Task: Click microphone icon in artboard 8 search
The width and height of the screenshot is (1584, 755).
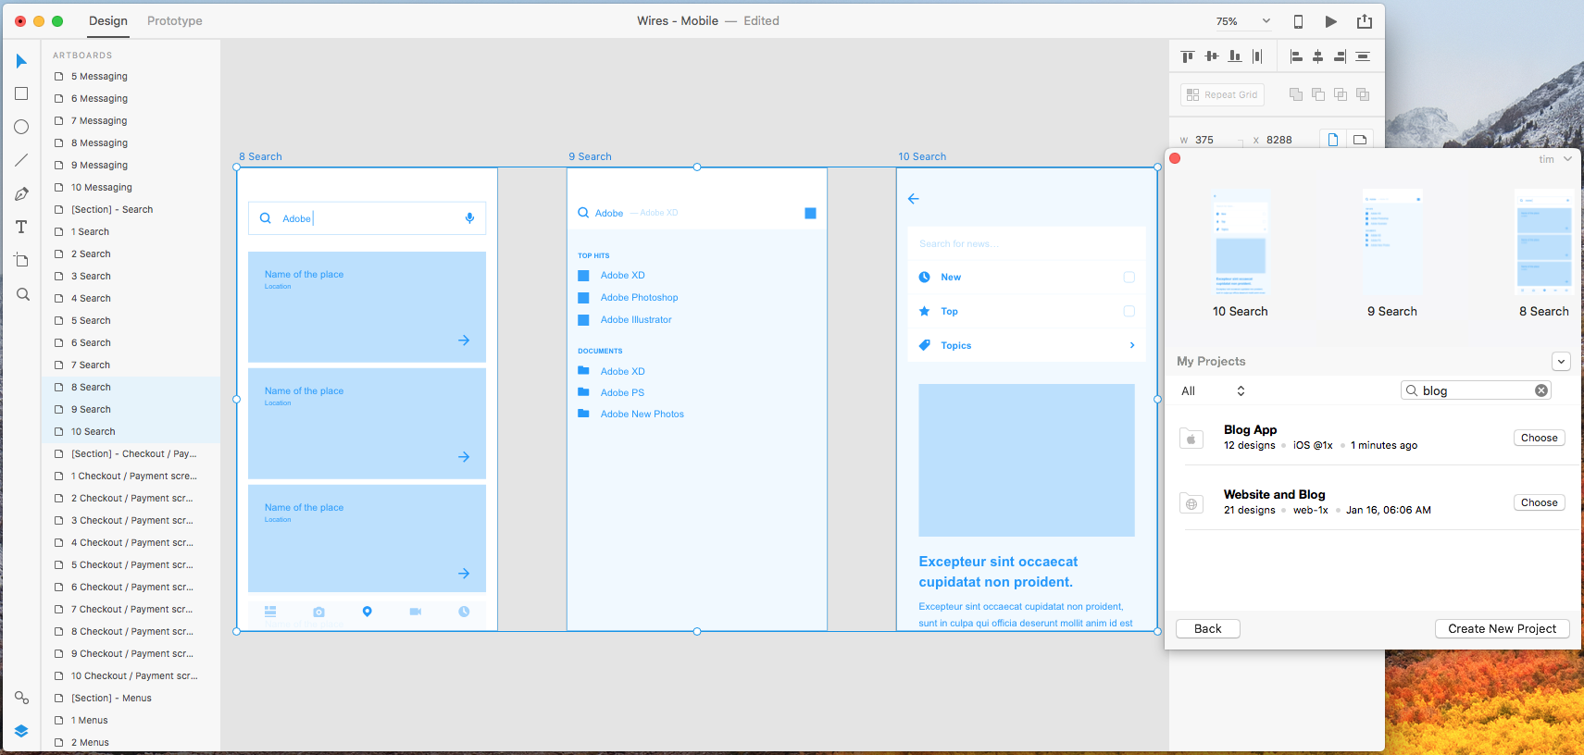Action: 469,218
